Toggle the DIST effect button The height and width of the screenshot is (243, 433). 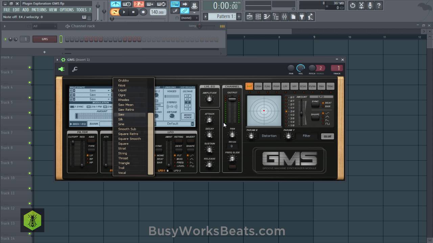(x=249, y=86)
